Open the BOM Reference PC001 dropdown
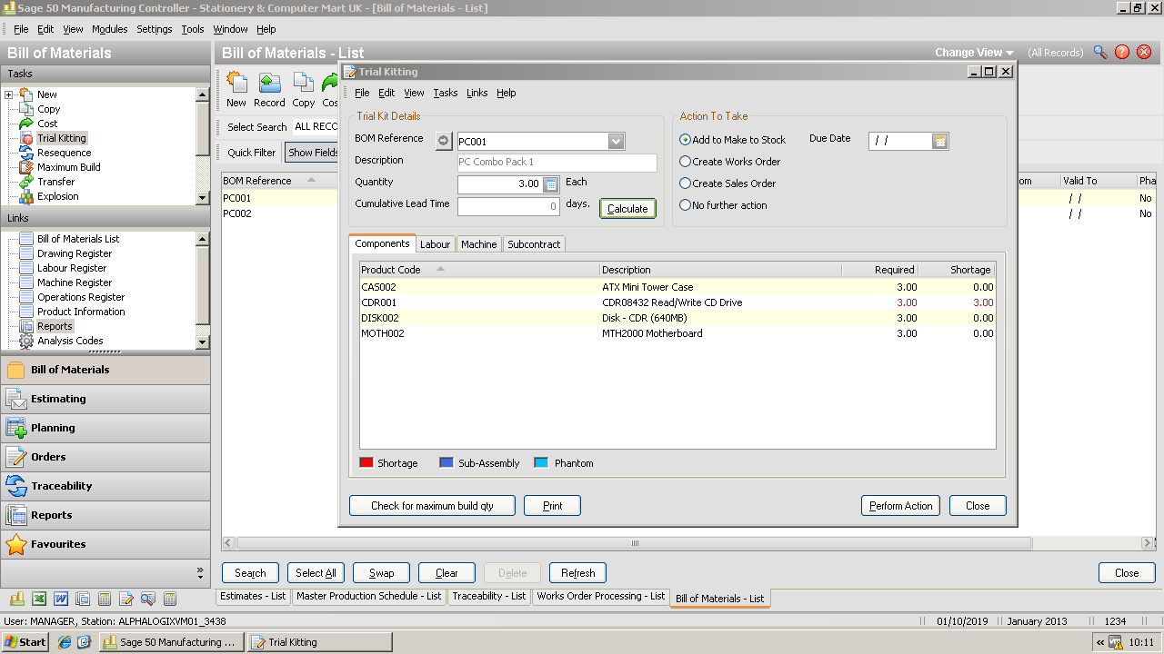 coord(616,142)
